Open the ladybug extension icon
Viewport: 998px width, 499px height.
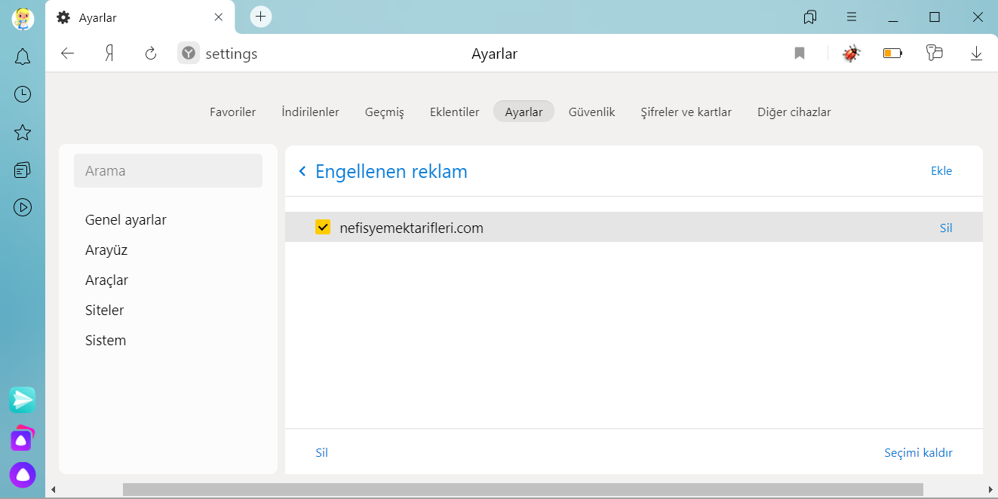pyautogui.click(x=852, y=54)
